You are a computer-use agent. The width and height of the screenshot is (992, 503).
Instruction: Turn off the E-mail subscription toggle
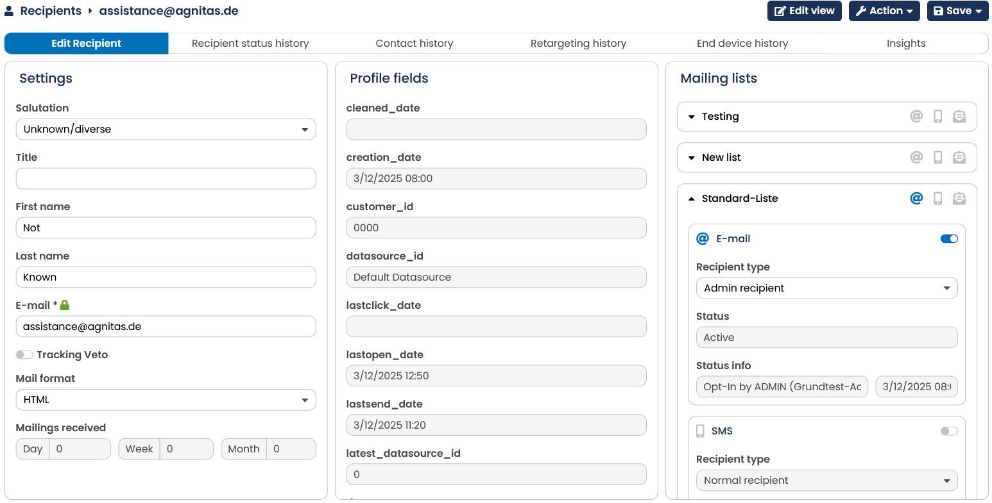(x=949, y=239)
